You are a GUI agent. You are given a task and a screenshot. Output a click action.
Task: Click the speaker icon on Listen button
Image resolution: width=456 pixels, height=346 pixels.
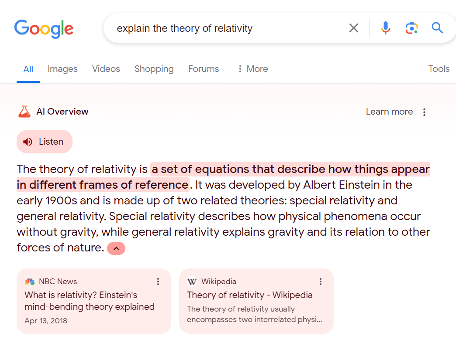(28, 141)
